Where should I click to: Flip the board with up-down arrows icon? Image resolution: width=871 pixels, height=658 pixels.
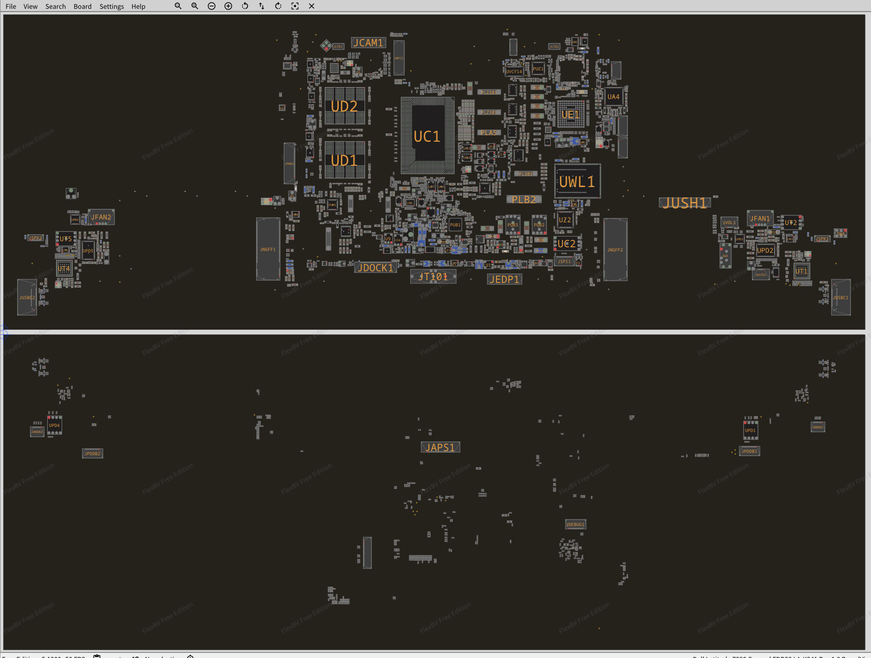pyautogui.click(x=262, y=6)
